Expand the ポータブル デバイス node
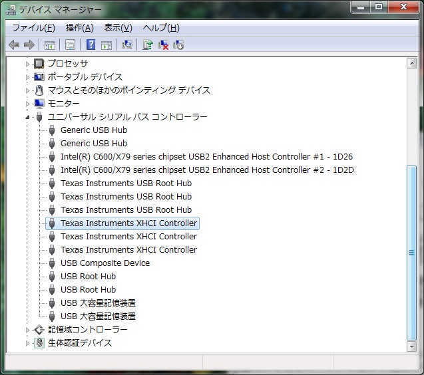 (27, 77)
